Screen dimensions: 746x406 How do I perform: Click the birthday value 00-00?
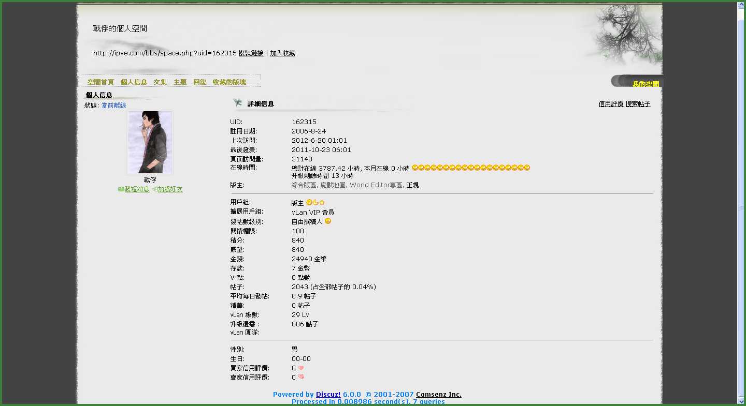coord(301,359)
